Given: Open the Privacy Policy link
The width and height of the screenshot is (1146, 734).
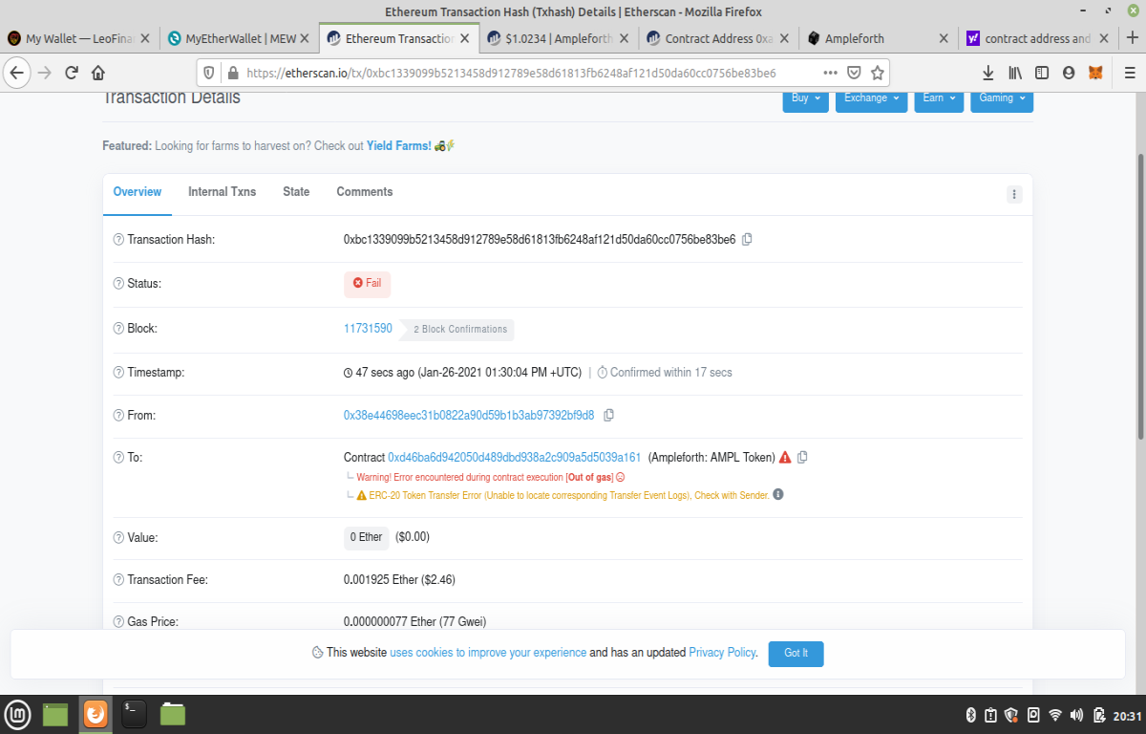Looking at the screenshot, I should 722,653.
